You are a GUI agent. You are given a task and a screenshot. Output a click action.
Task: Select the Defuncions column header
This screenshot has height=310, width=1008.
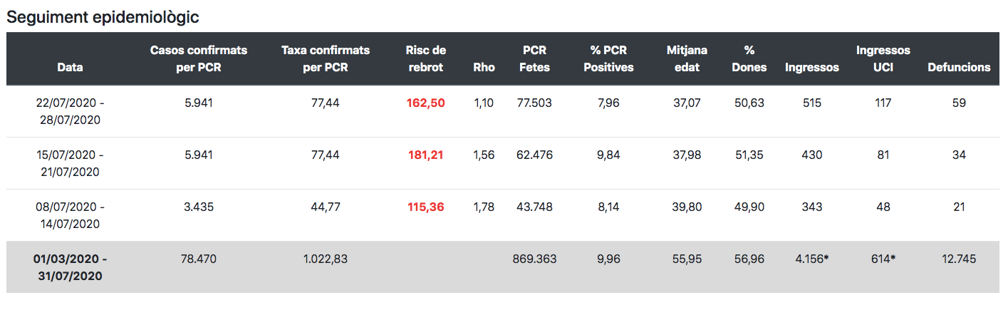point(959,68)
